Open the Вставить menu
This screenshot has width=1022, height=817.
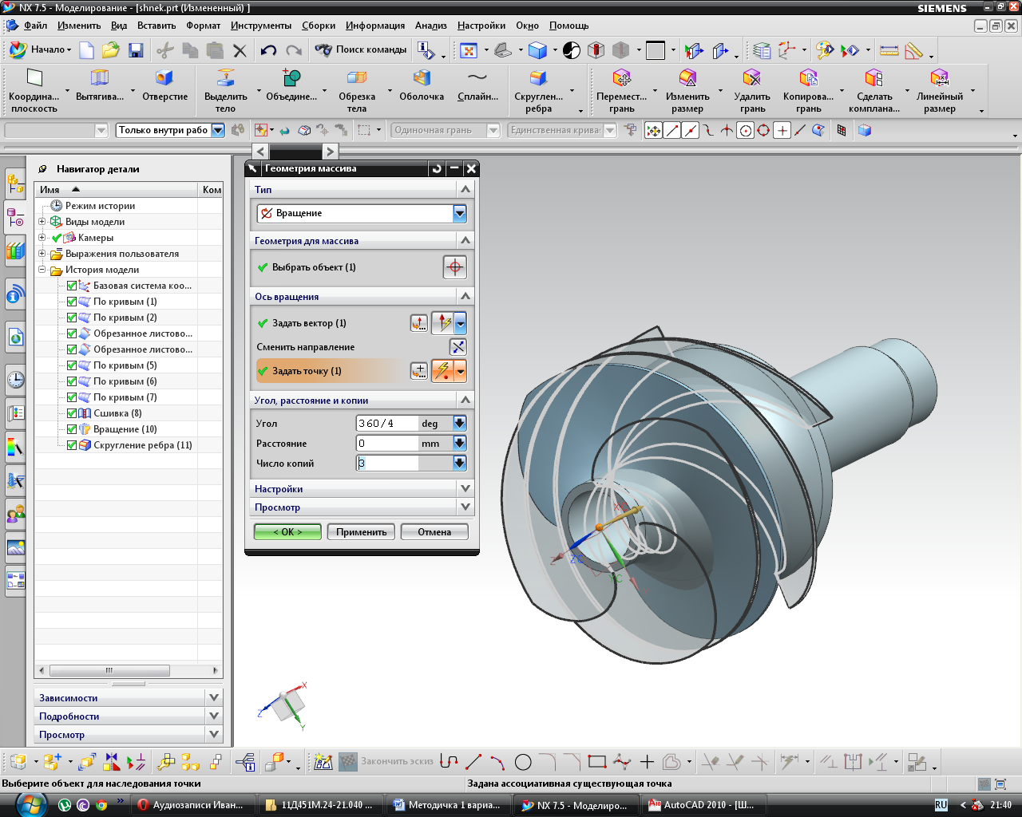pyautogui.click(x=156, y=26)
